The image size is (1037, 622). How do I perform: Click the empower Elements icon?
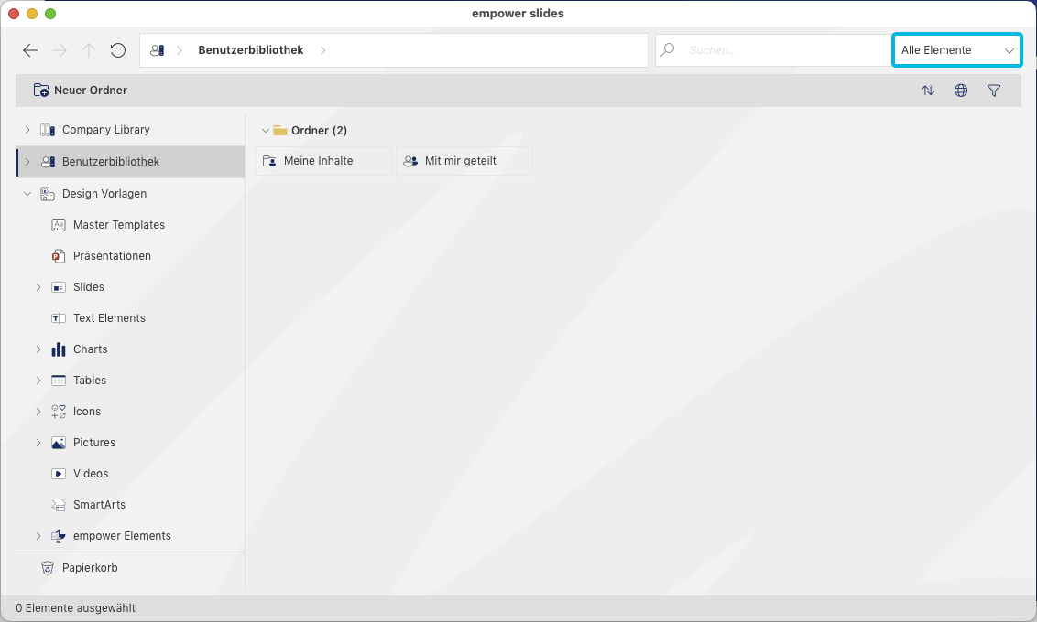[x=59, y=535]
